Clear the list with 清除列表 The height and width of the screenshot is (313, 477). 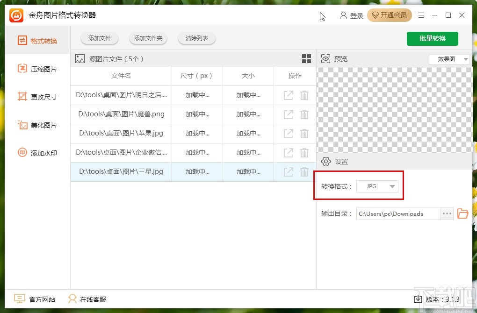[x=196, y=39]
